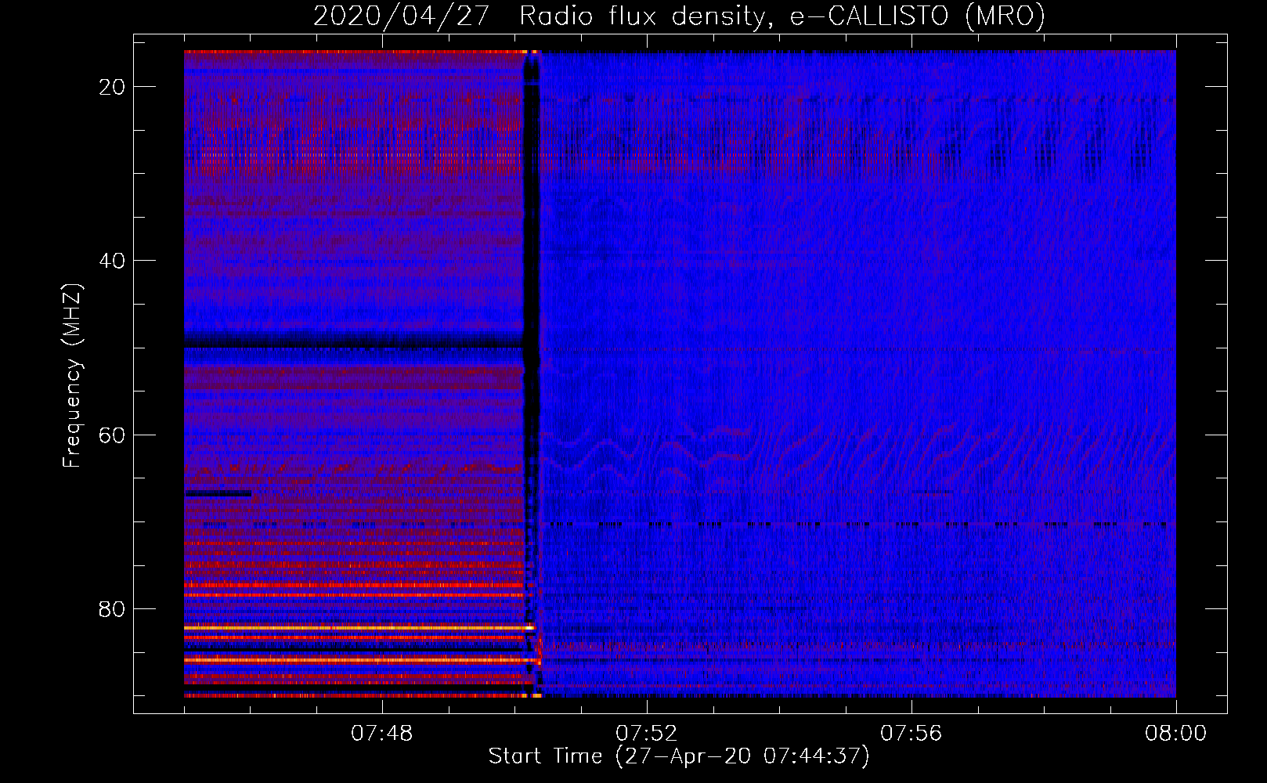Click the 'Frequency (MHZ)' axis label
The width and height of the screenshot is (1267, 783).
tap(72, 376)
